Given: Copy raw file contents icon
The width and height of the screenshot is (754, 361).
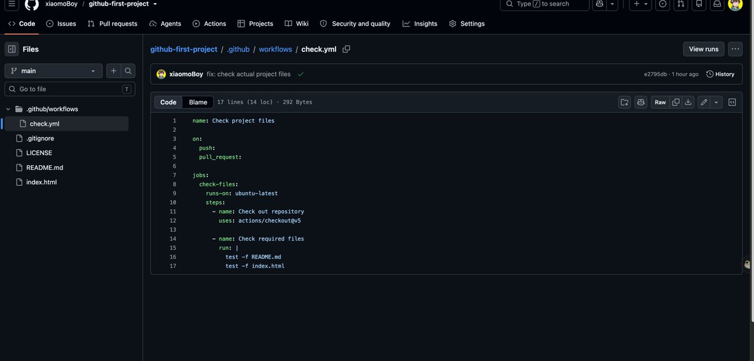Looking at the screenshot, I should 676,102.
